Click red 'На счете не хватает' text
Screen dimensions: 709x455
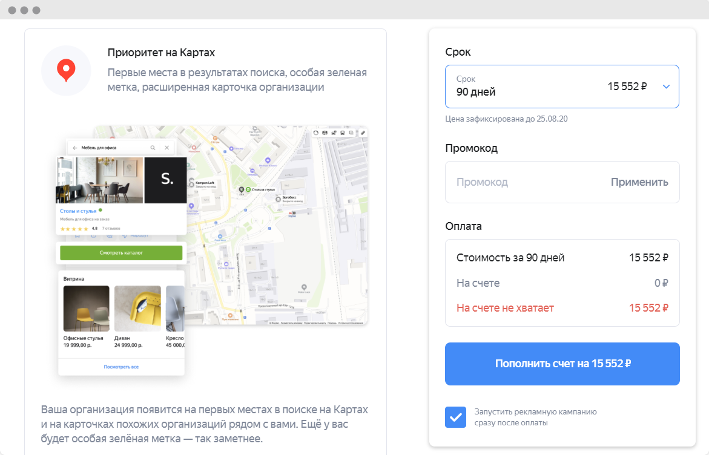tap(505, 308)
